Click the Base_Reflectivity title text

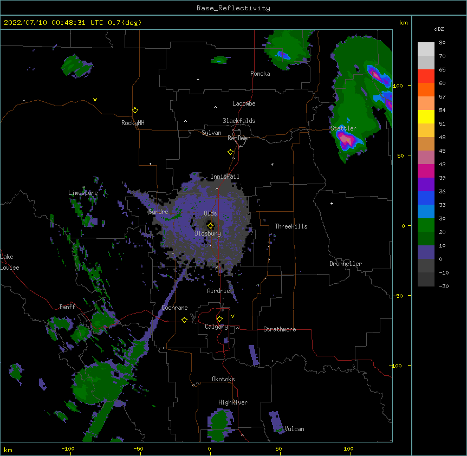click(233, 8)
